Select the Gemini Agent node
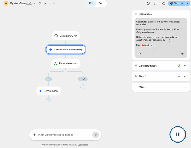This screenshot has height=148, width=191. [49, 91]
